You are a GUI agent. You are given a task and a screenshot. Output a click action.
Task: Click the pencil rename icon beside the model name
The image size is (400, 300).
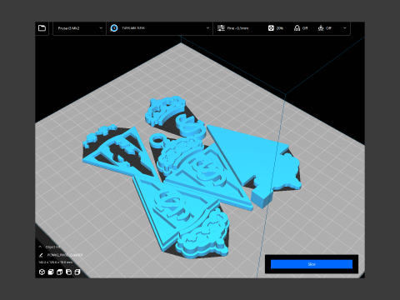pyautogui.click(x=41, y=255)
